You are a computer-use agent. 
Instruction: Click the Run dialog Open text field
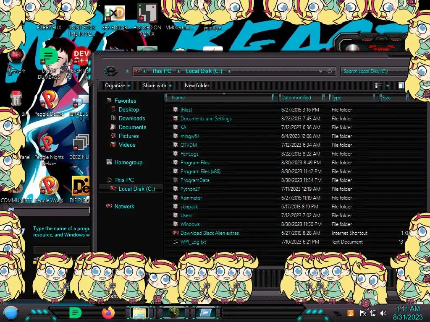tap(62, 250)
